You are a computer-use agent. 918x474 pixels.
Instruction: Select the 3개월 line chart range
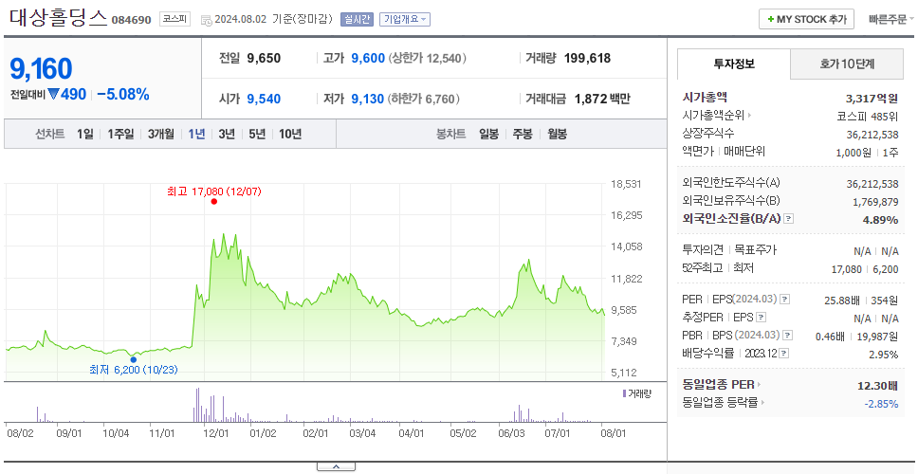161,134
